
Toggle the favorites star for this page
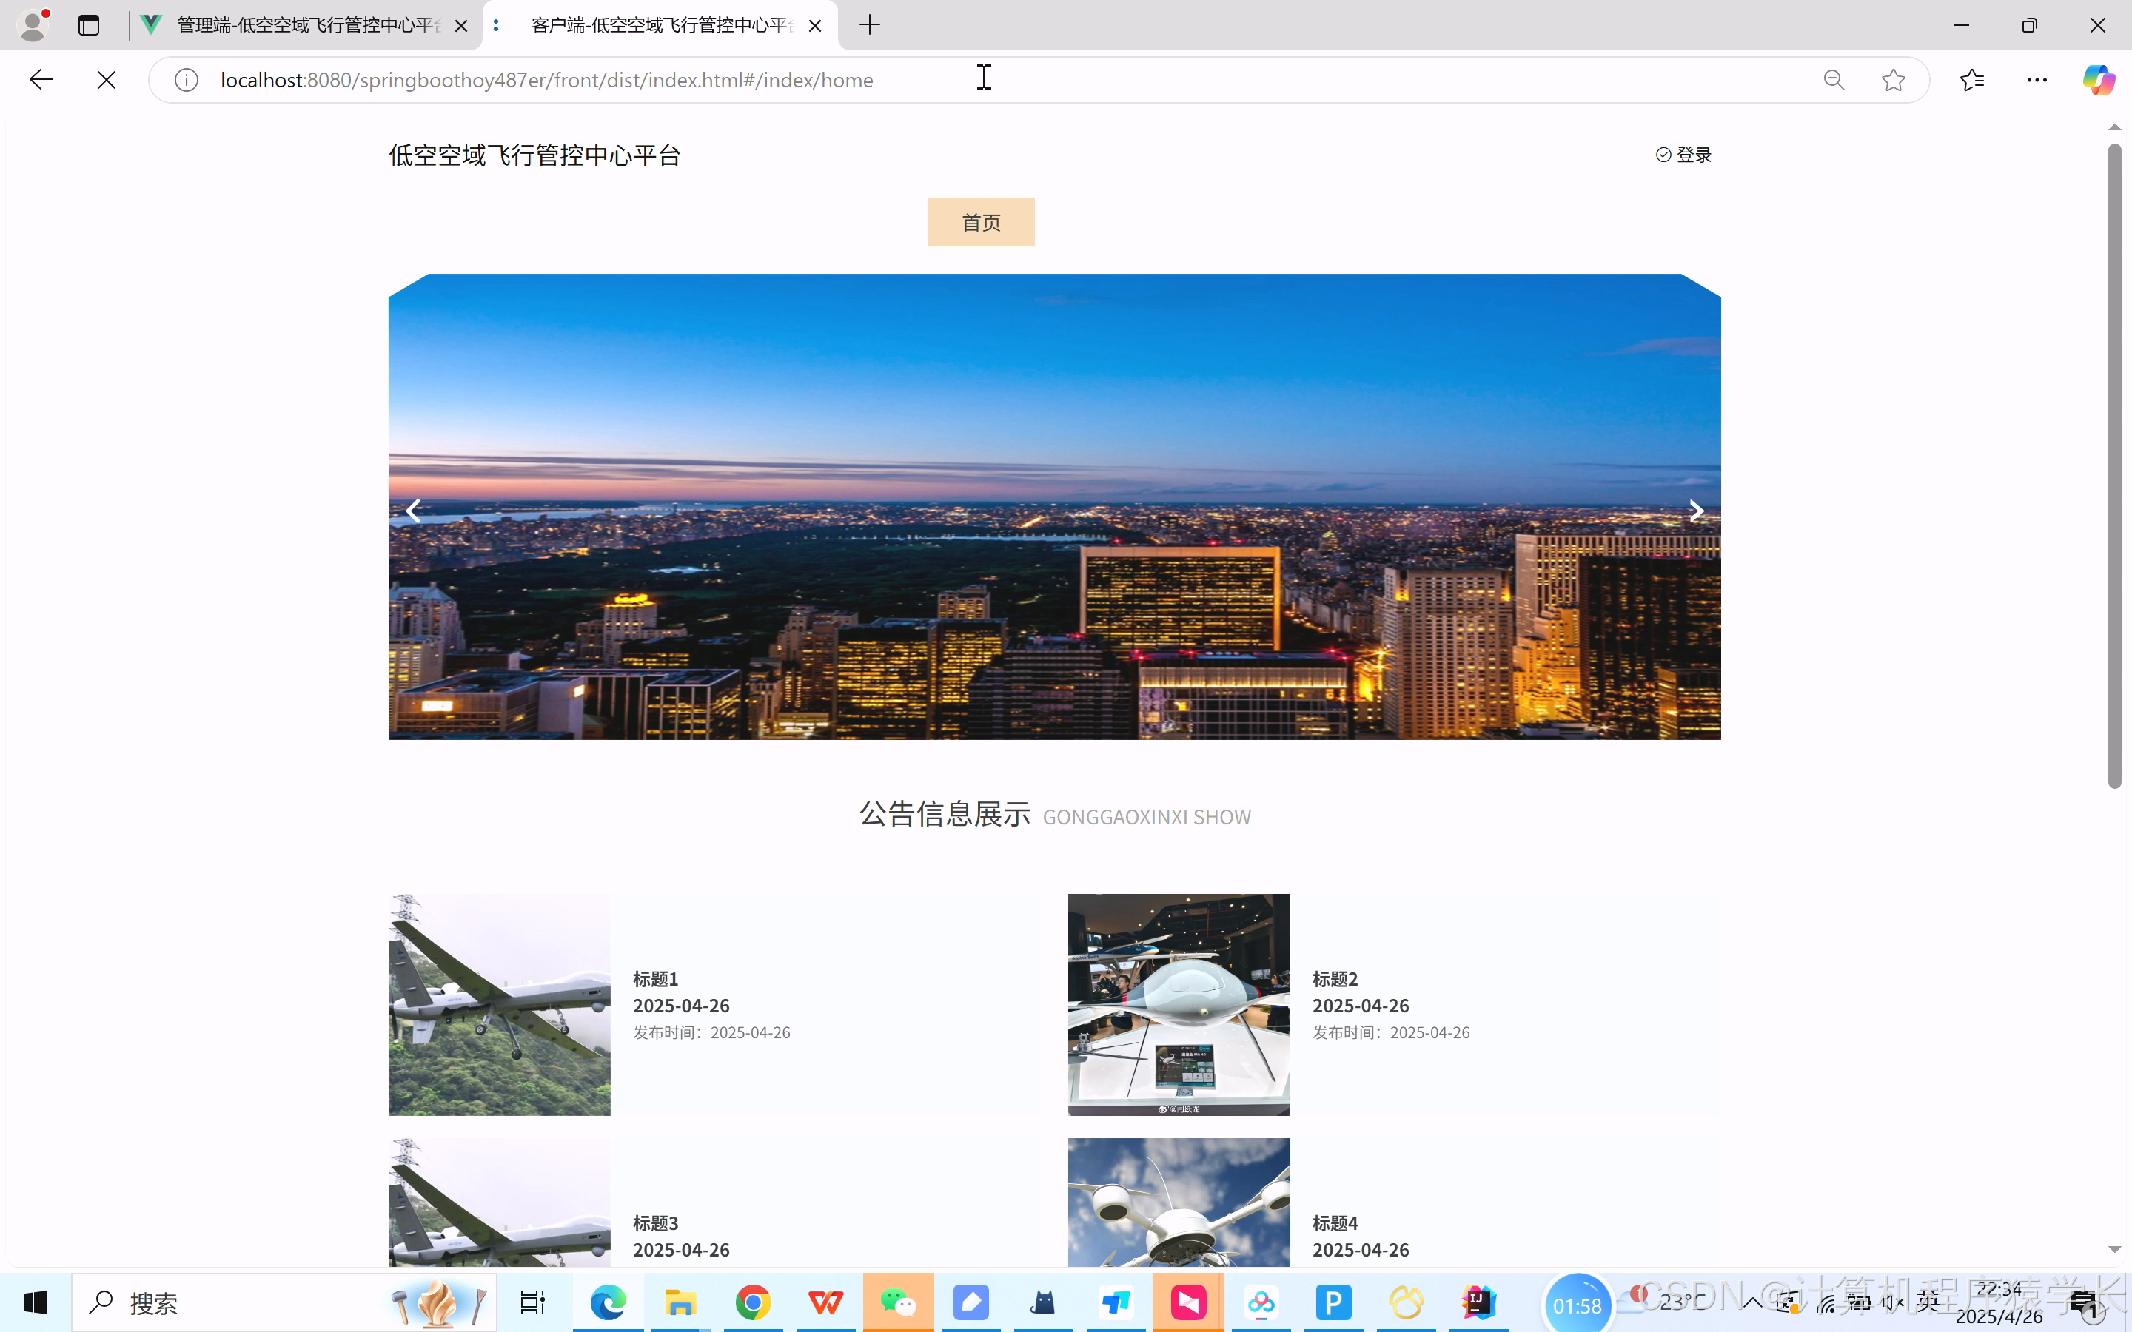point(1892,79)
